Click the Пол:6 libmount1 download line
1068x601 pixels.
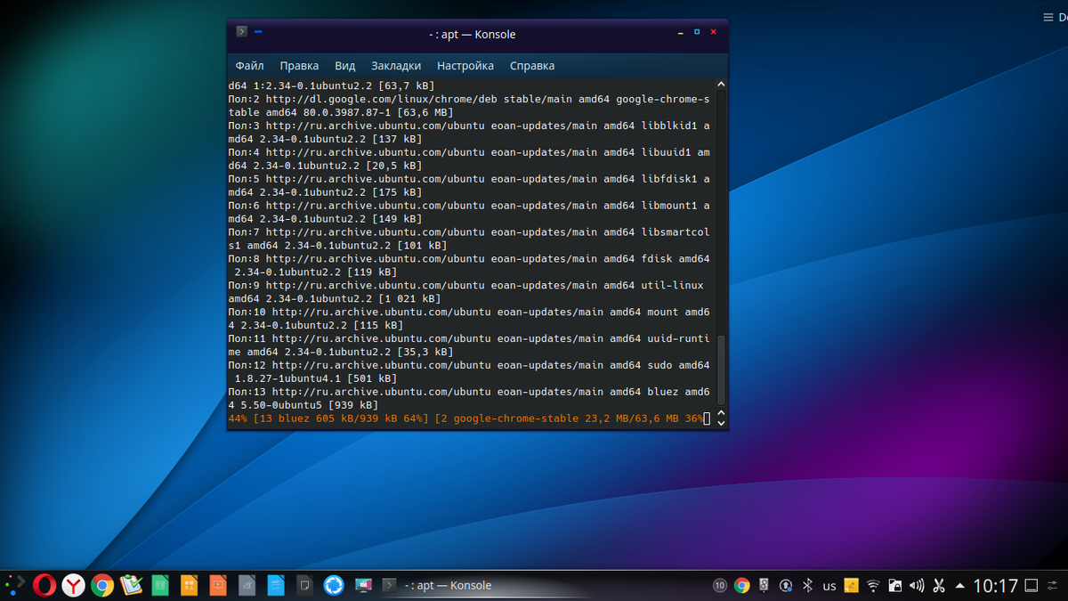click(469, 206)
